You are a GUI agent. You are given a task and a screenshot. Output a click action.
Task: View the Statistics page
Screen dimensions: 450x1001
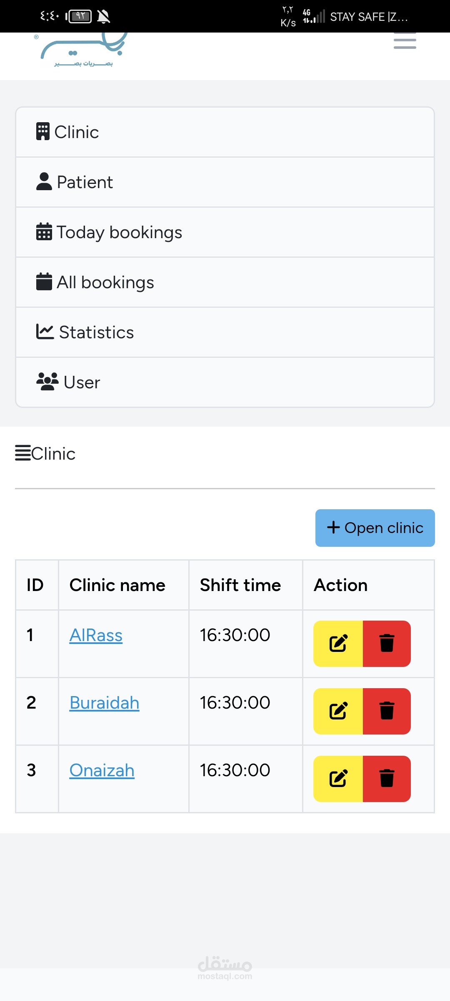(x=225, y=332)
